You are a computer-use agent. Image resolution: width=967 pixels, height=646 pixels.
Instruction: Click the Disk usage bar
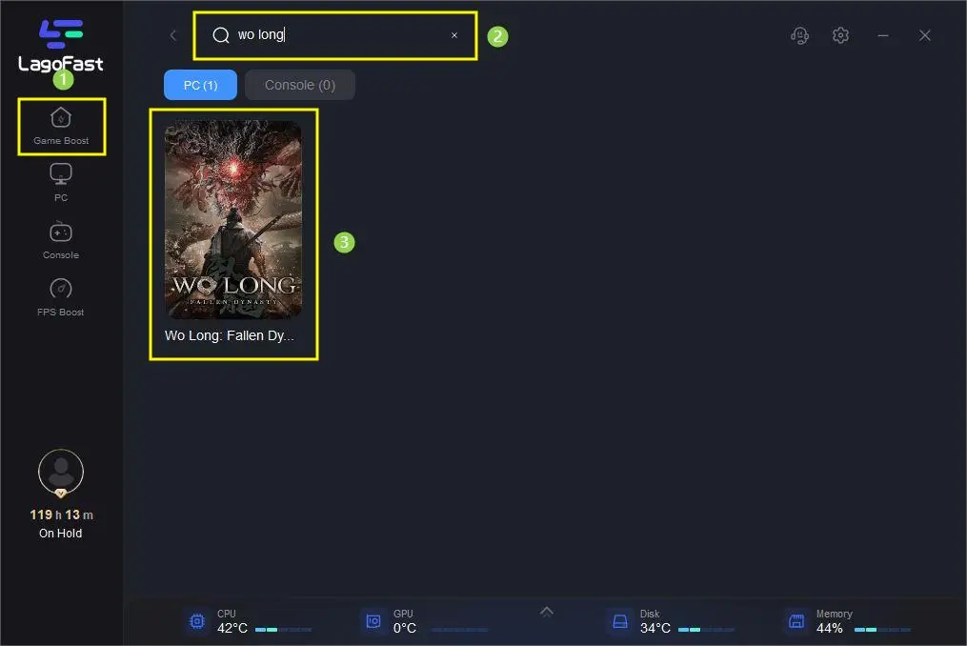pyautogui.click(x=706, y=630)
